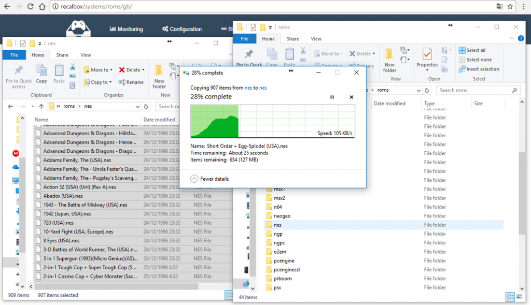Screen dimensions: 531x305
Task: Collapse dialog with Fewer details
Action: [209, 179]
